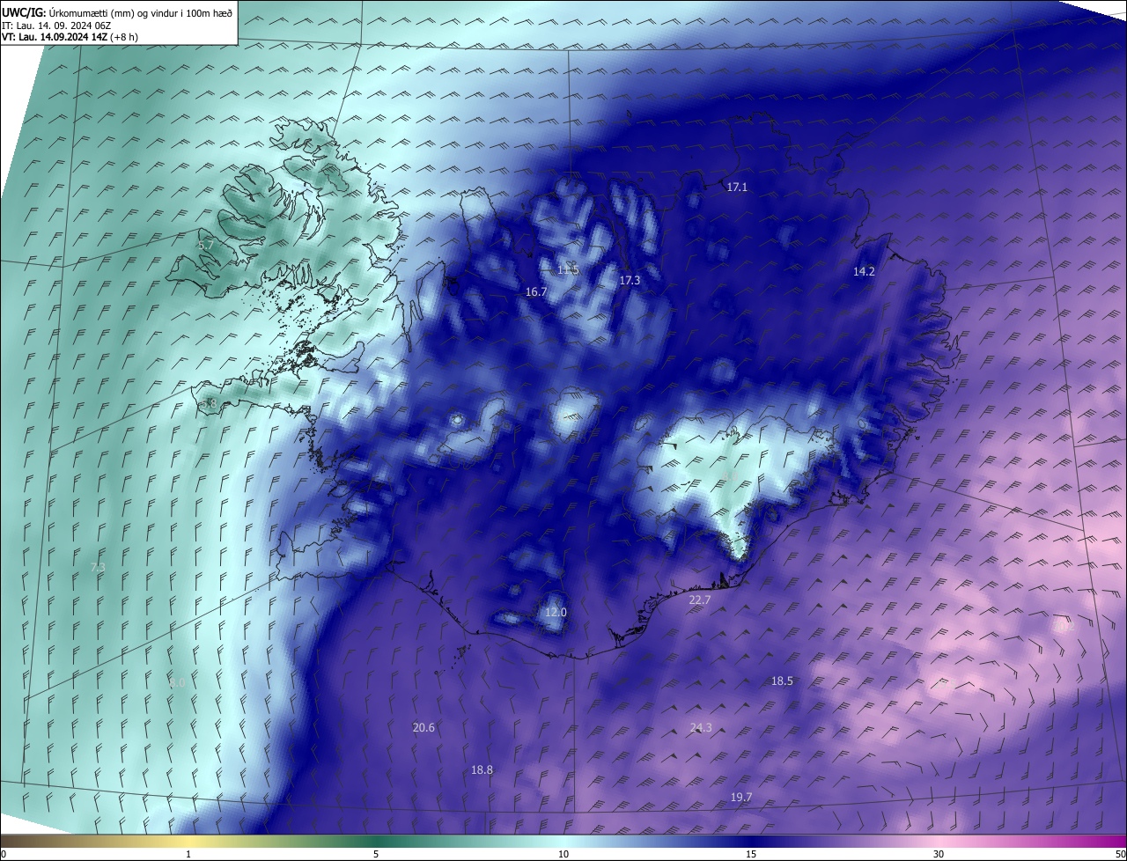Click the 20.6 value label on map
This screenshot has width=1127, height=861.
click(424, 727)
